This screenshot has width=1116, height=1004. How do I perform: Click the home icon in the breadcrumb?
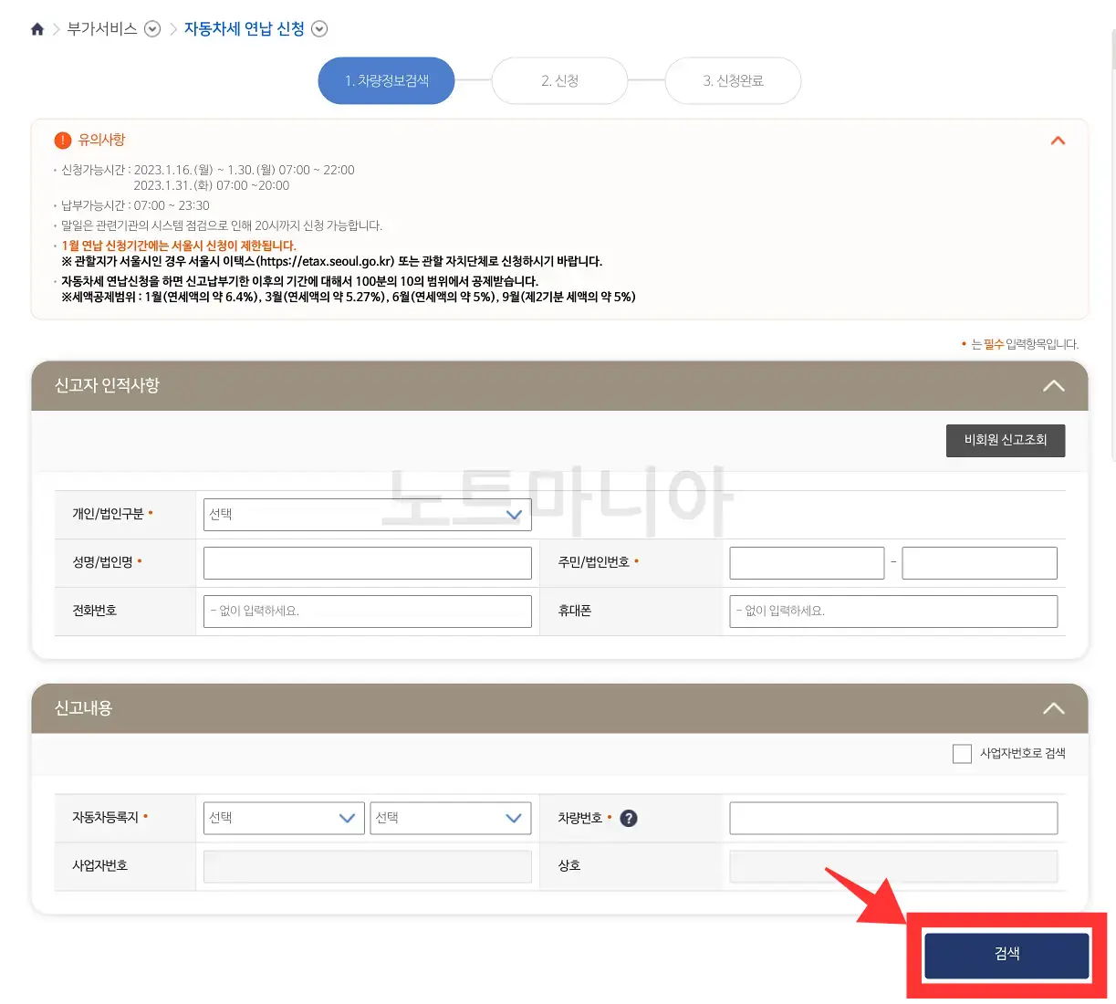pyautogui.click(x=37, y=28)
